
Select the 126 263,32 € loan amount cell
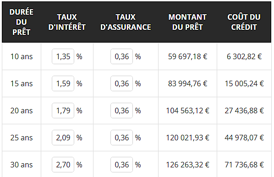pyautogui.click(x=187, y=165)
